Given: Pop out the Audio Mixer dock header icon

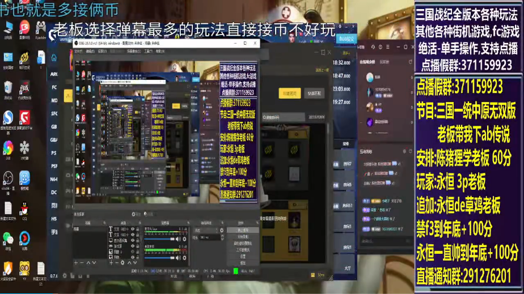Looking at the screenshot, I should [x=188, y=223].
